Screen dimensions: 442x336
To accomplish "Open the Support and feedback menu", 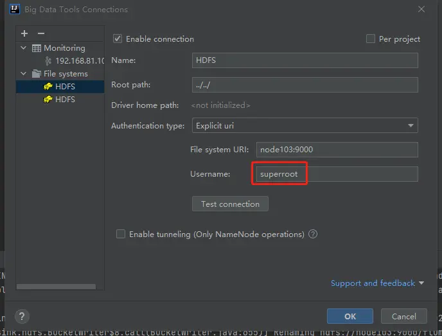I will pos(377,283).
